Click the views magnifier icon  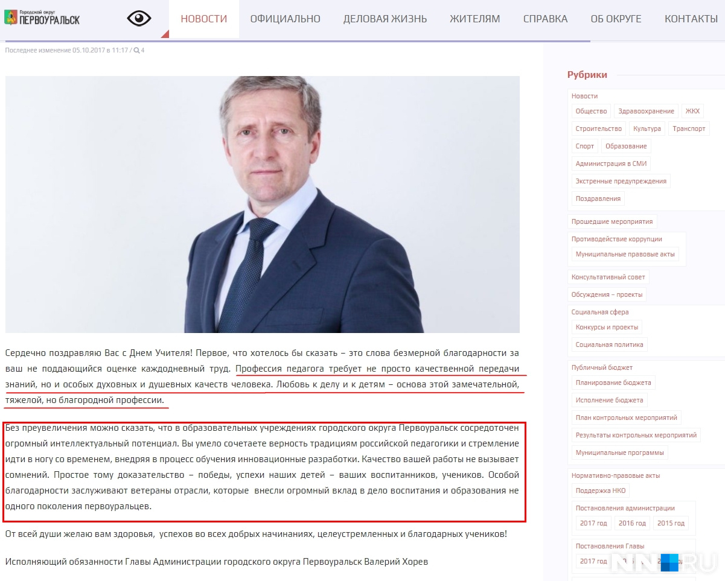137,51
